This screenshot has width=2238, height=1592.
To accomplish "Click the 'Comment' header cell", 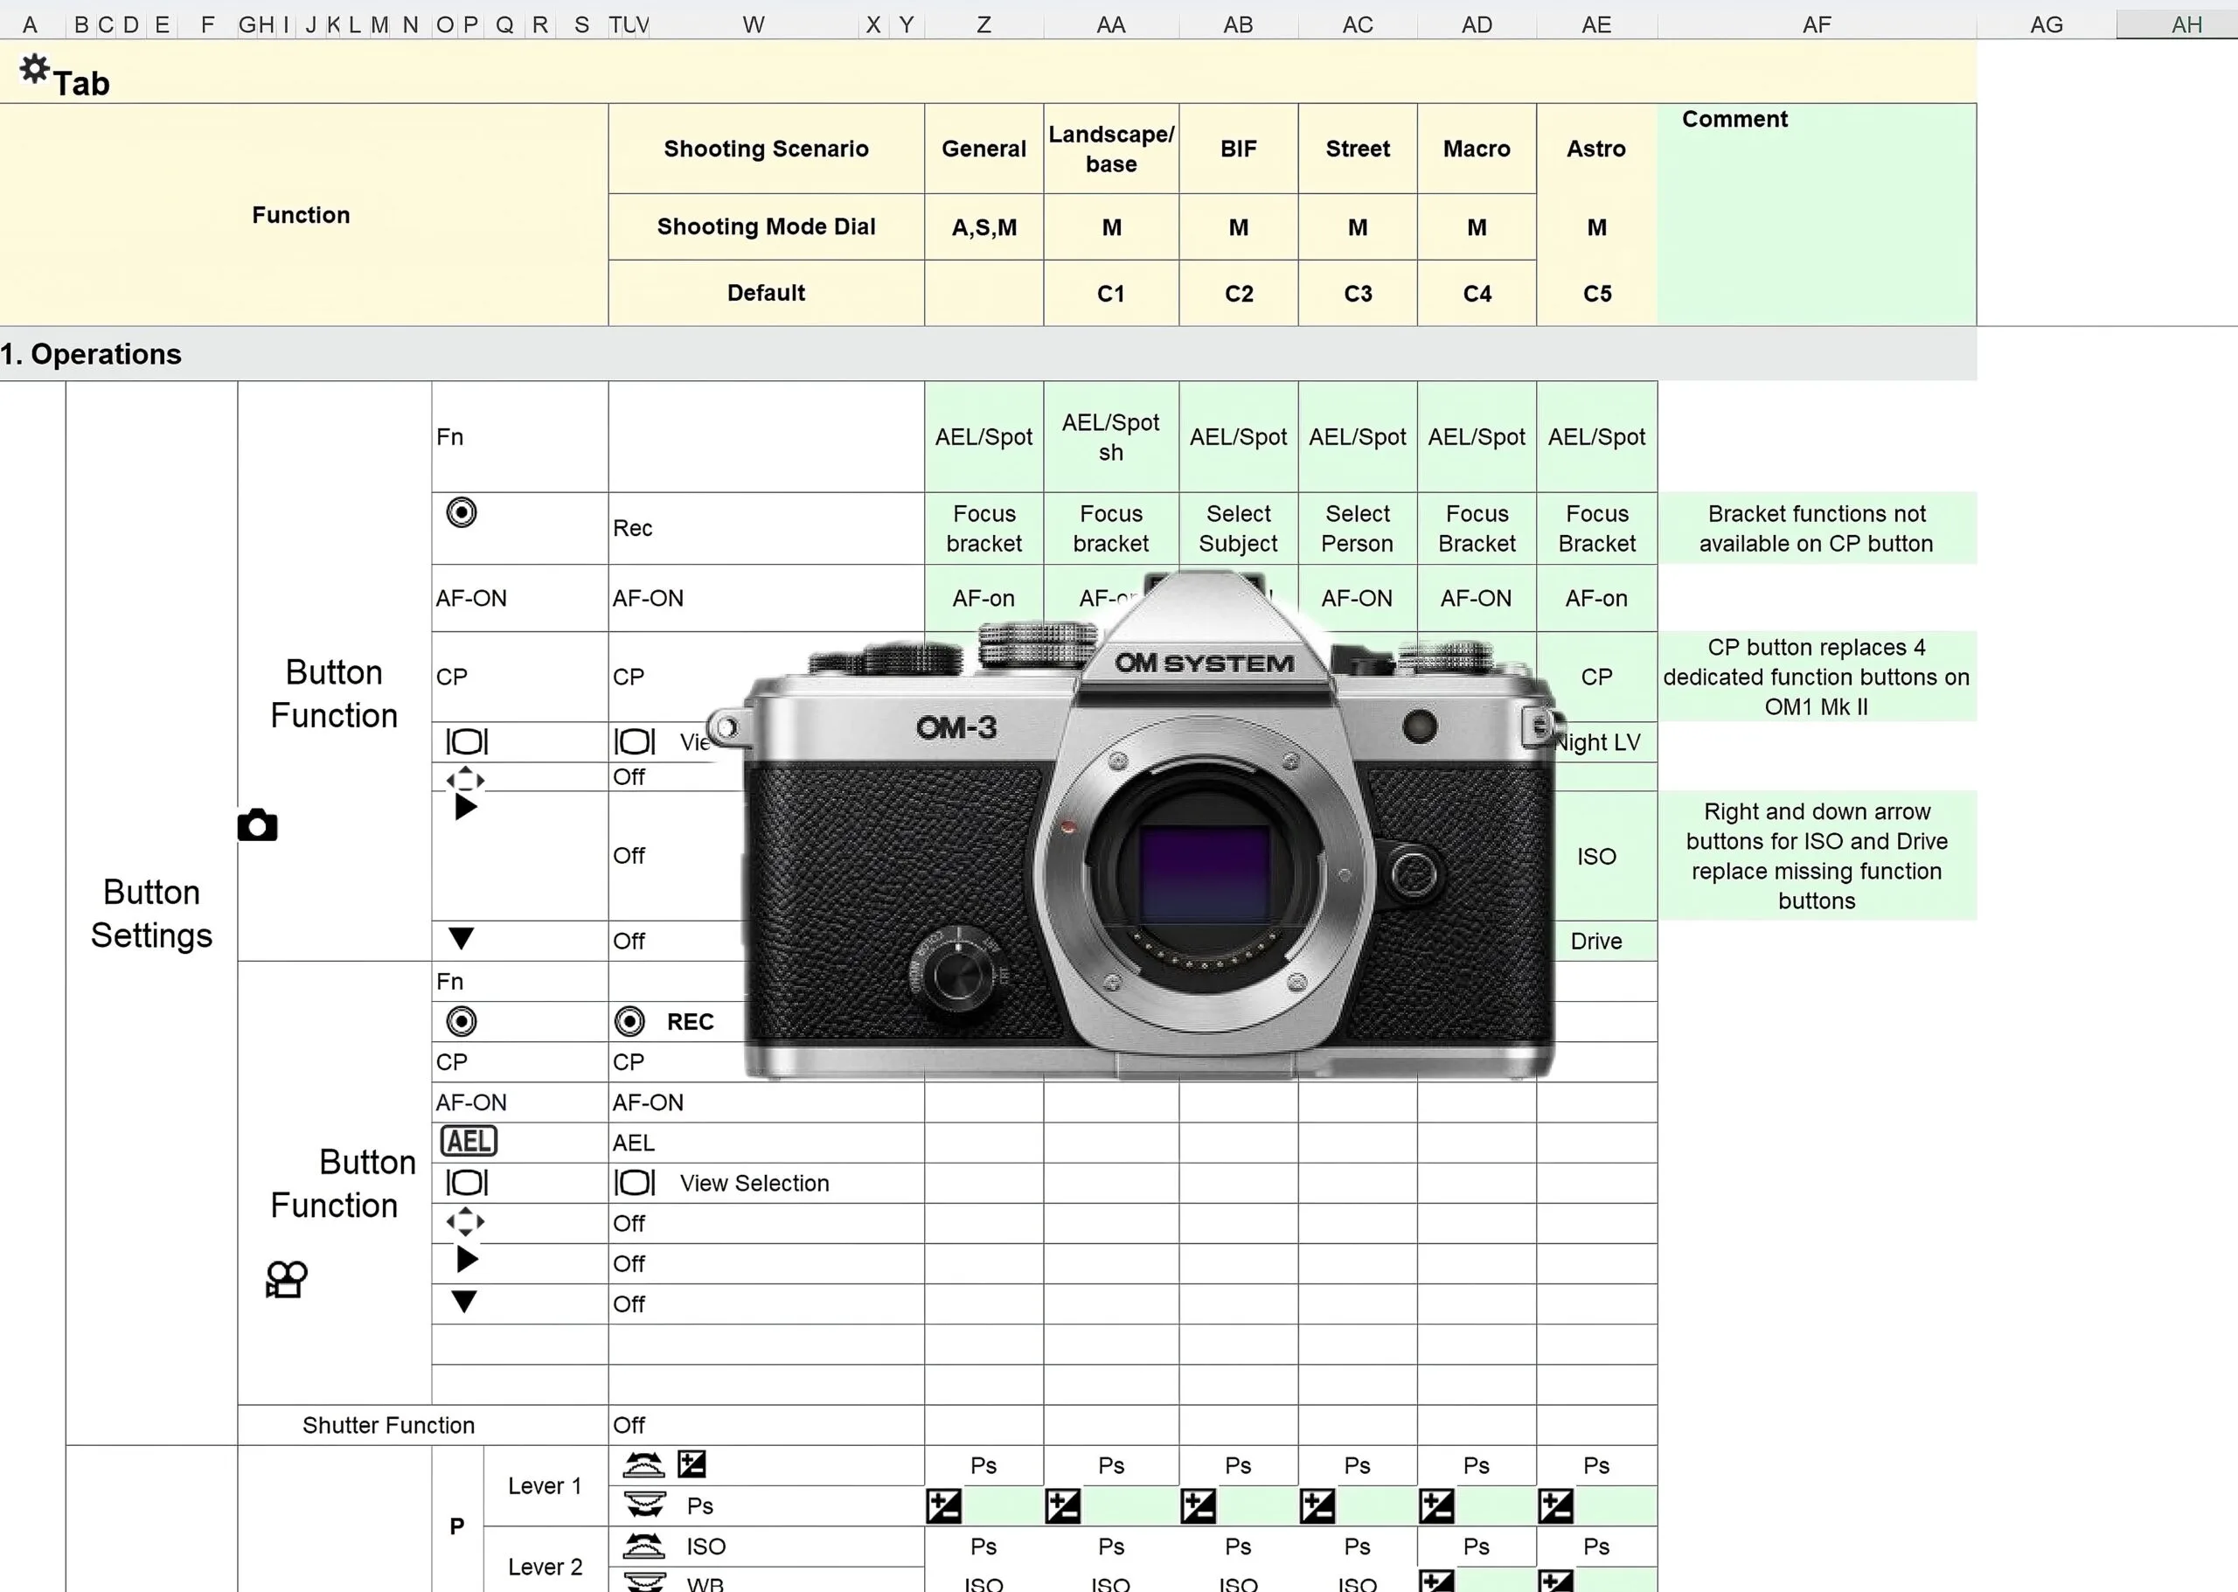I will pos(1817,215).
